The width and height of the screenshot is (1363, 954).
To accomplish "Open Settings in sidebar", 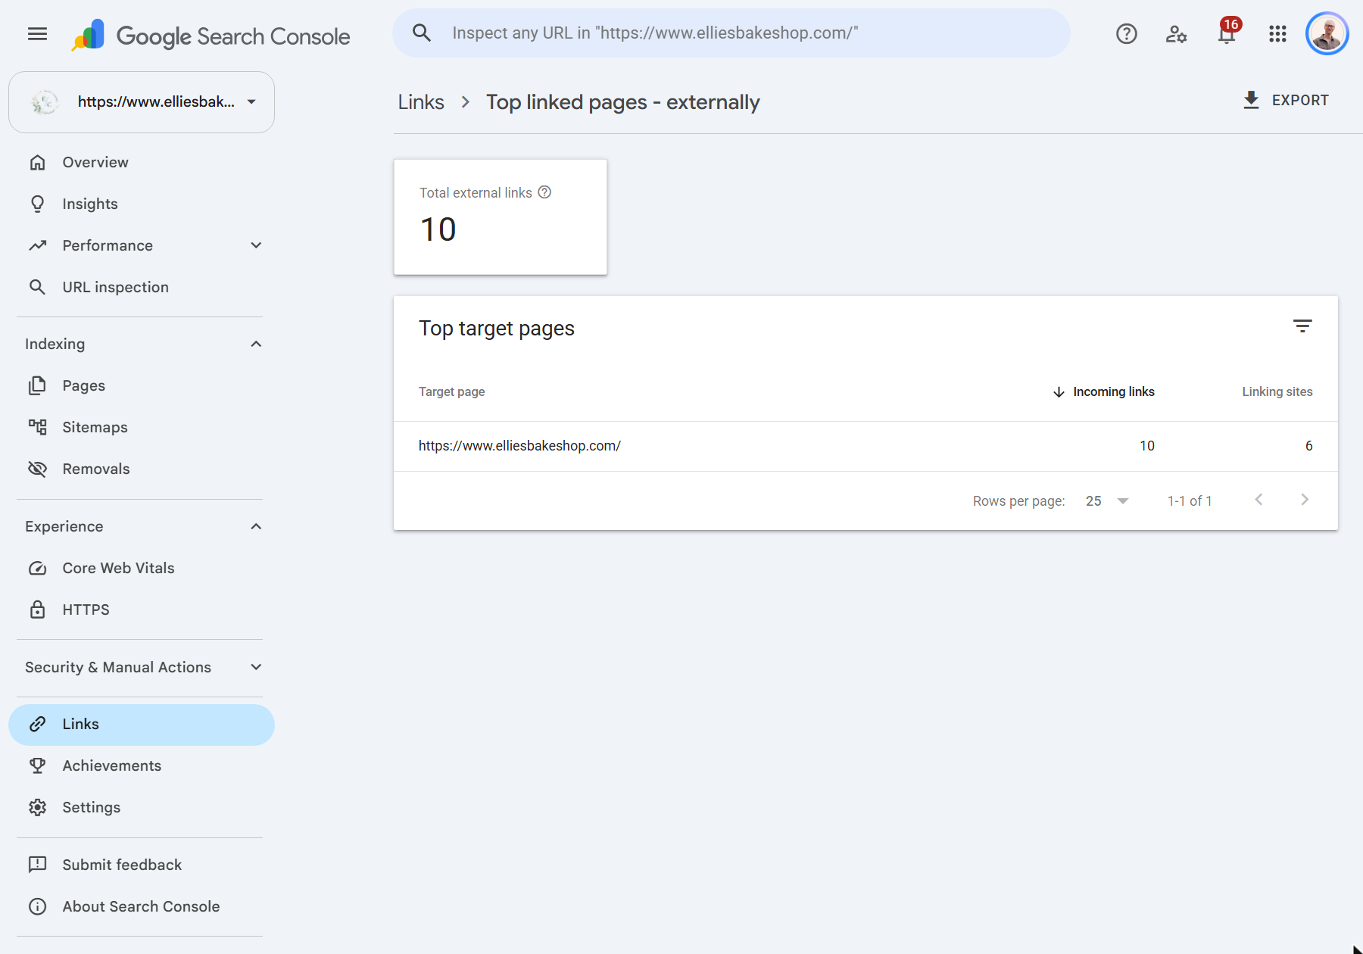I will click(142, 807).
